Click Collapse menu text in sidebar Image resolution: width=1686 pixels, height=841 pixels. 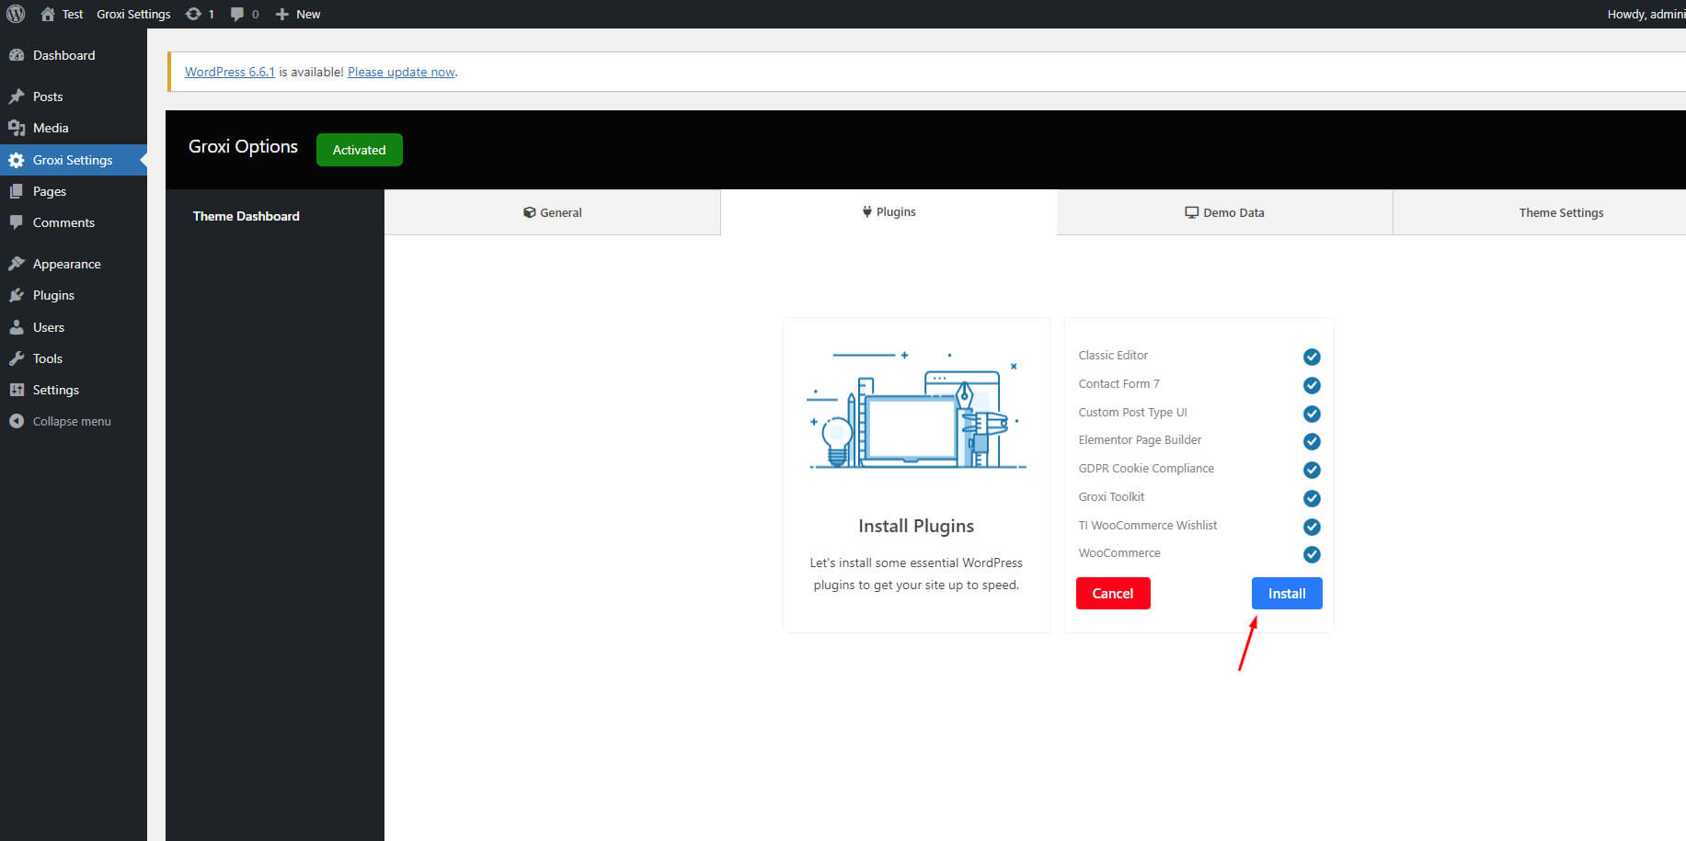click(72, 421)
